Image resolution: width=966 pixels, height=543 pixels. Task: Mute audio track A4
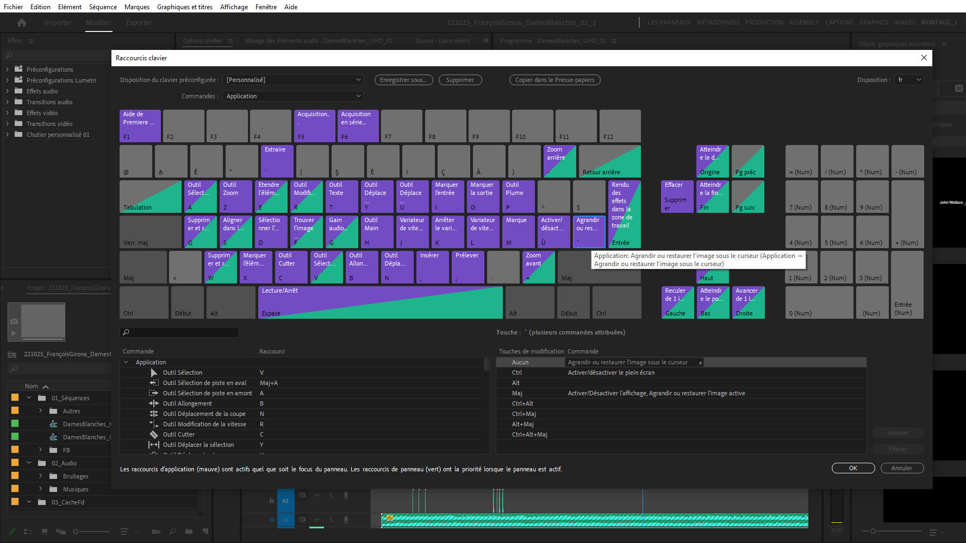[x=316, y=520]
